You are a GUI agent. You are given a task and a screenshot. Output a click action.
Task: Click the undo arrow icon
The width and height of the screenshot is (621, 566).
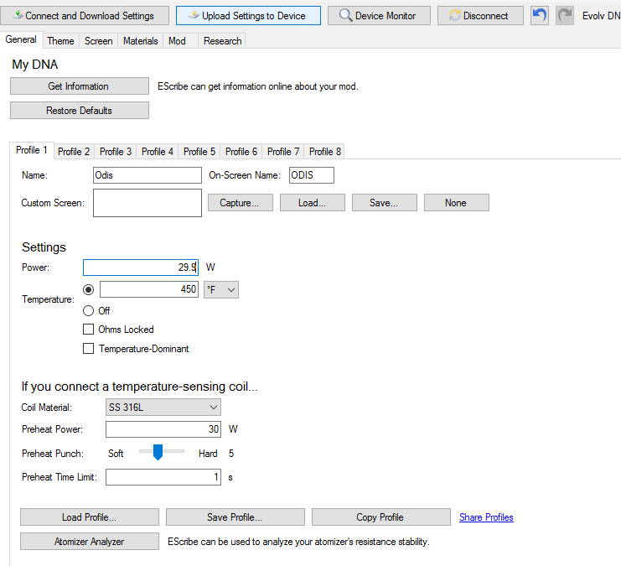coord(540,16)
